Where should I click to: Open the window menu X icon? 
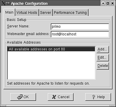3,4
